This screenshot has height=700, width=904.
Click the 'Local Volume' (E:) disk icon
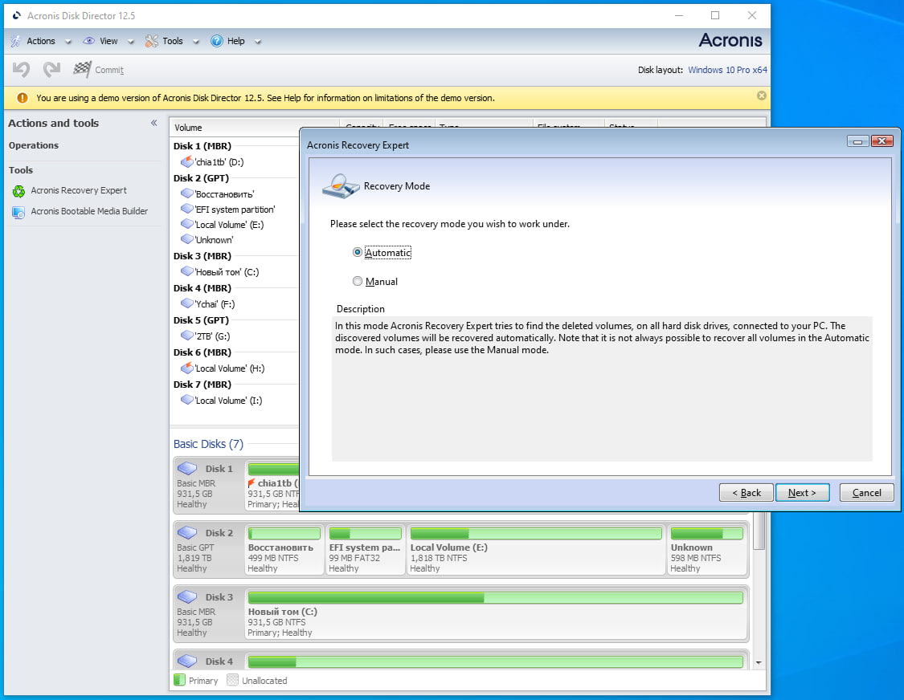pos(186,224)
